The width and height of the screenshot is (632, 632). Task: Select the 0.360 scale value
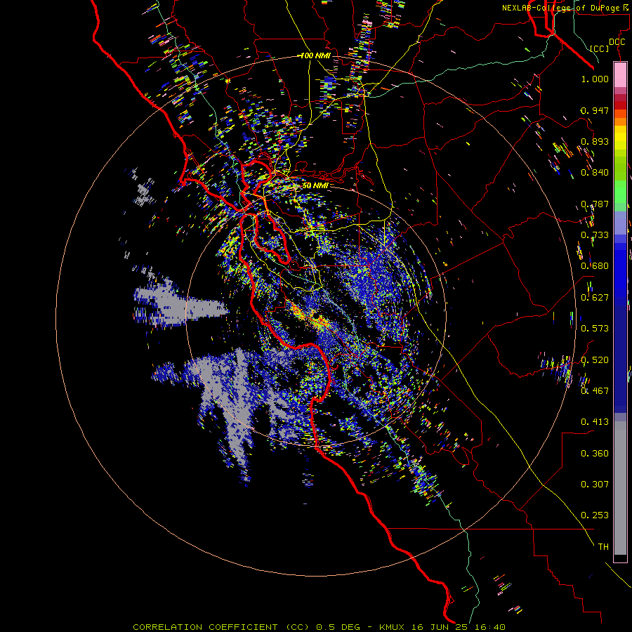pyautogui.click(x=595, y=454)
